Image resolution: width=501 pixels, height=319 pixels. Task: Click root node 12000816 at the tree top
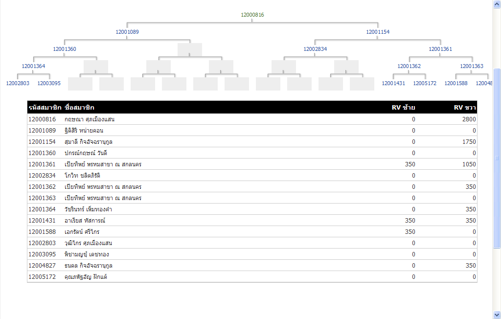(252, 15)
